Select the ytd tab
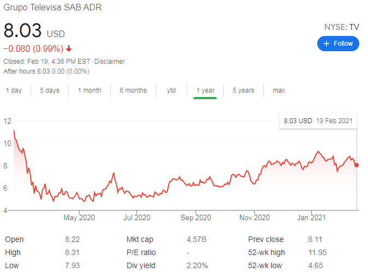Screen dimensions: 368x279 coord(171,90)
